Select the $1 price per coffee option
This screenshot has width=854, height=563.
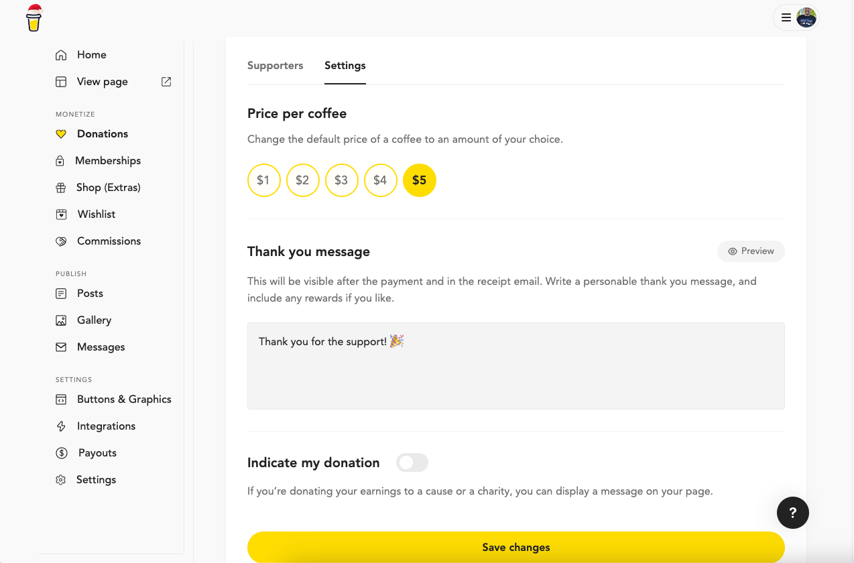[x=263, y=180]
